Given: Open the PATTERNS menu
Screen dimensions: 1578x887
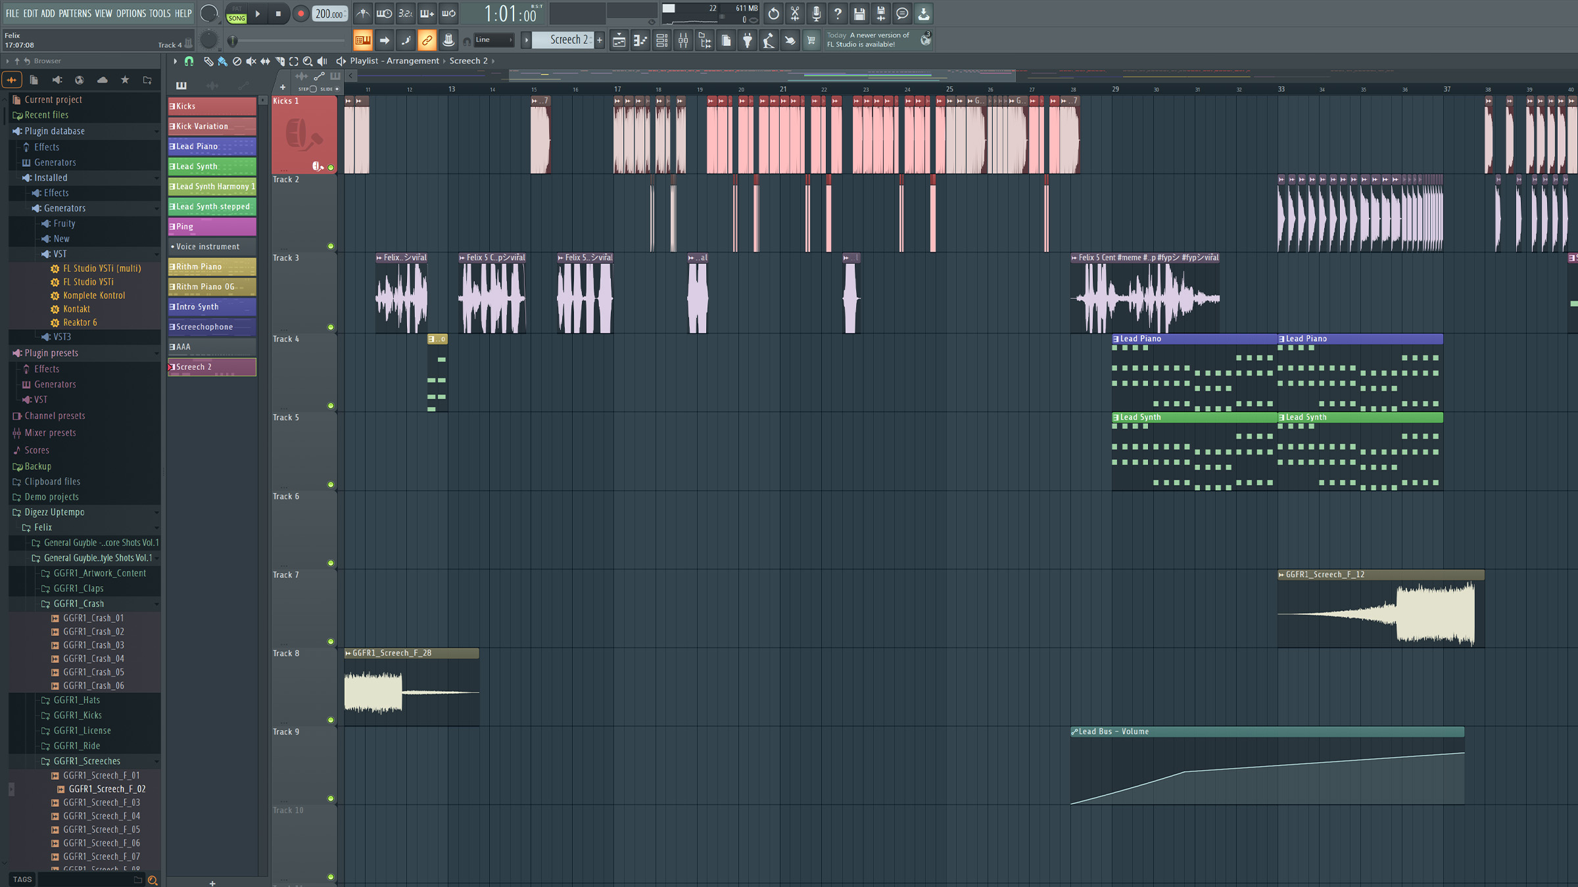Looking at the screenshot, I should (x=74, y=13).
